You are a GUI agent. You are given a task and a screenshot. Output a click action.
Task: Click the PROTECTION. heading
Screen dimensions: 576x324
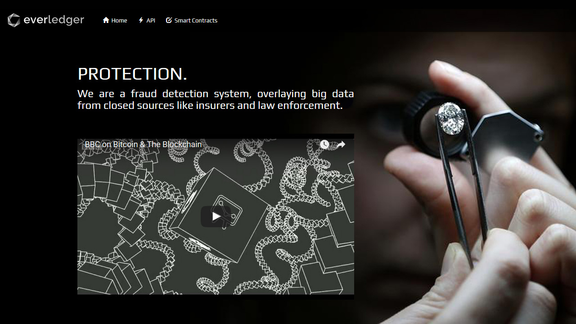(132, 74)
